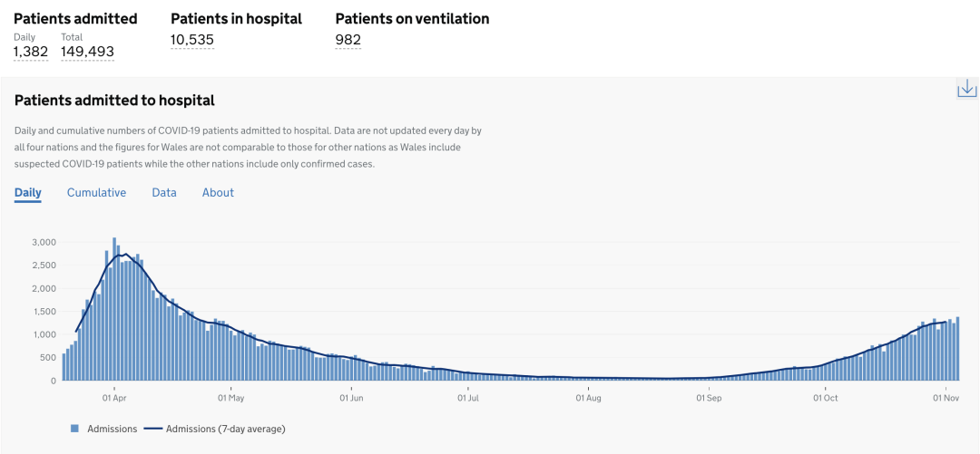The width and height of the screenshot is (980, 454).
Task: Click the ventilation value 982
Action: pyautogui.click(x=348, y=39)
